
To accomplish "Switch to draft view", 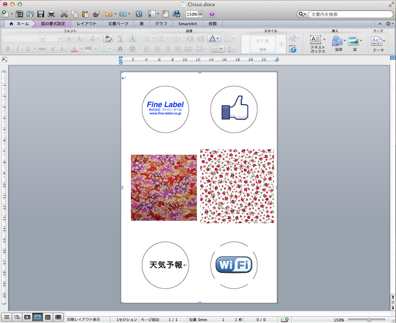I will pyautogui.click(x=7, y=317).
